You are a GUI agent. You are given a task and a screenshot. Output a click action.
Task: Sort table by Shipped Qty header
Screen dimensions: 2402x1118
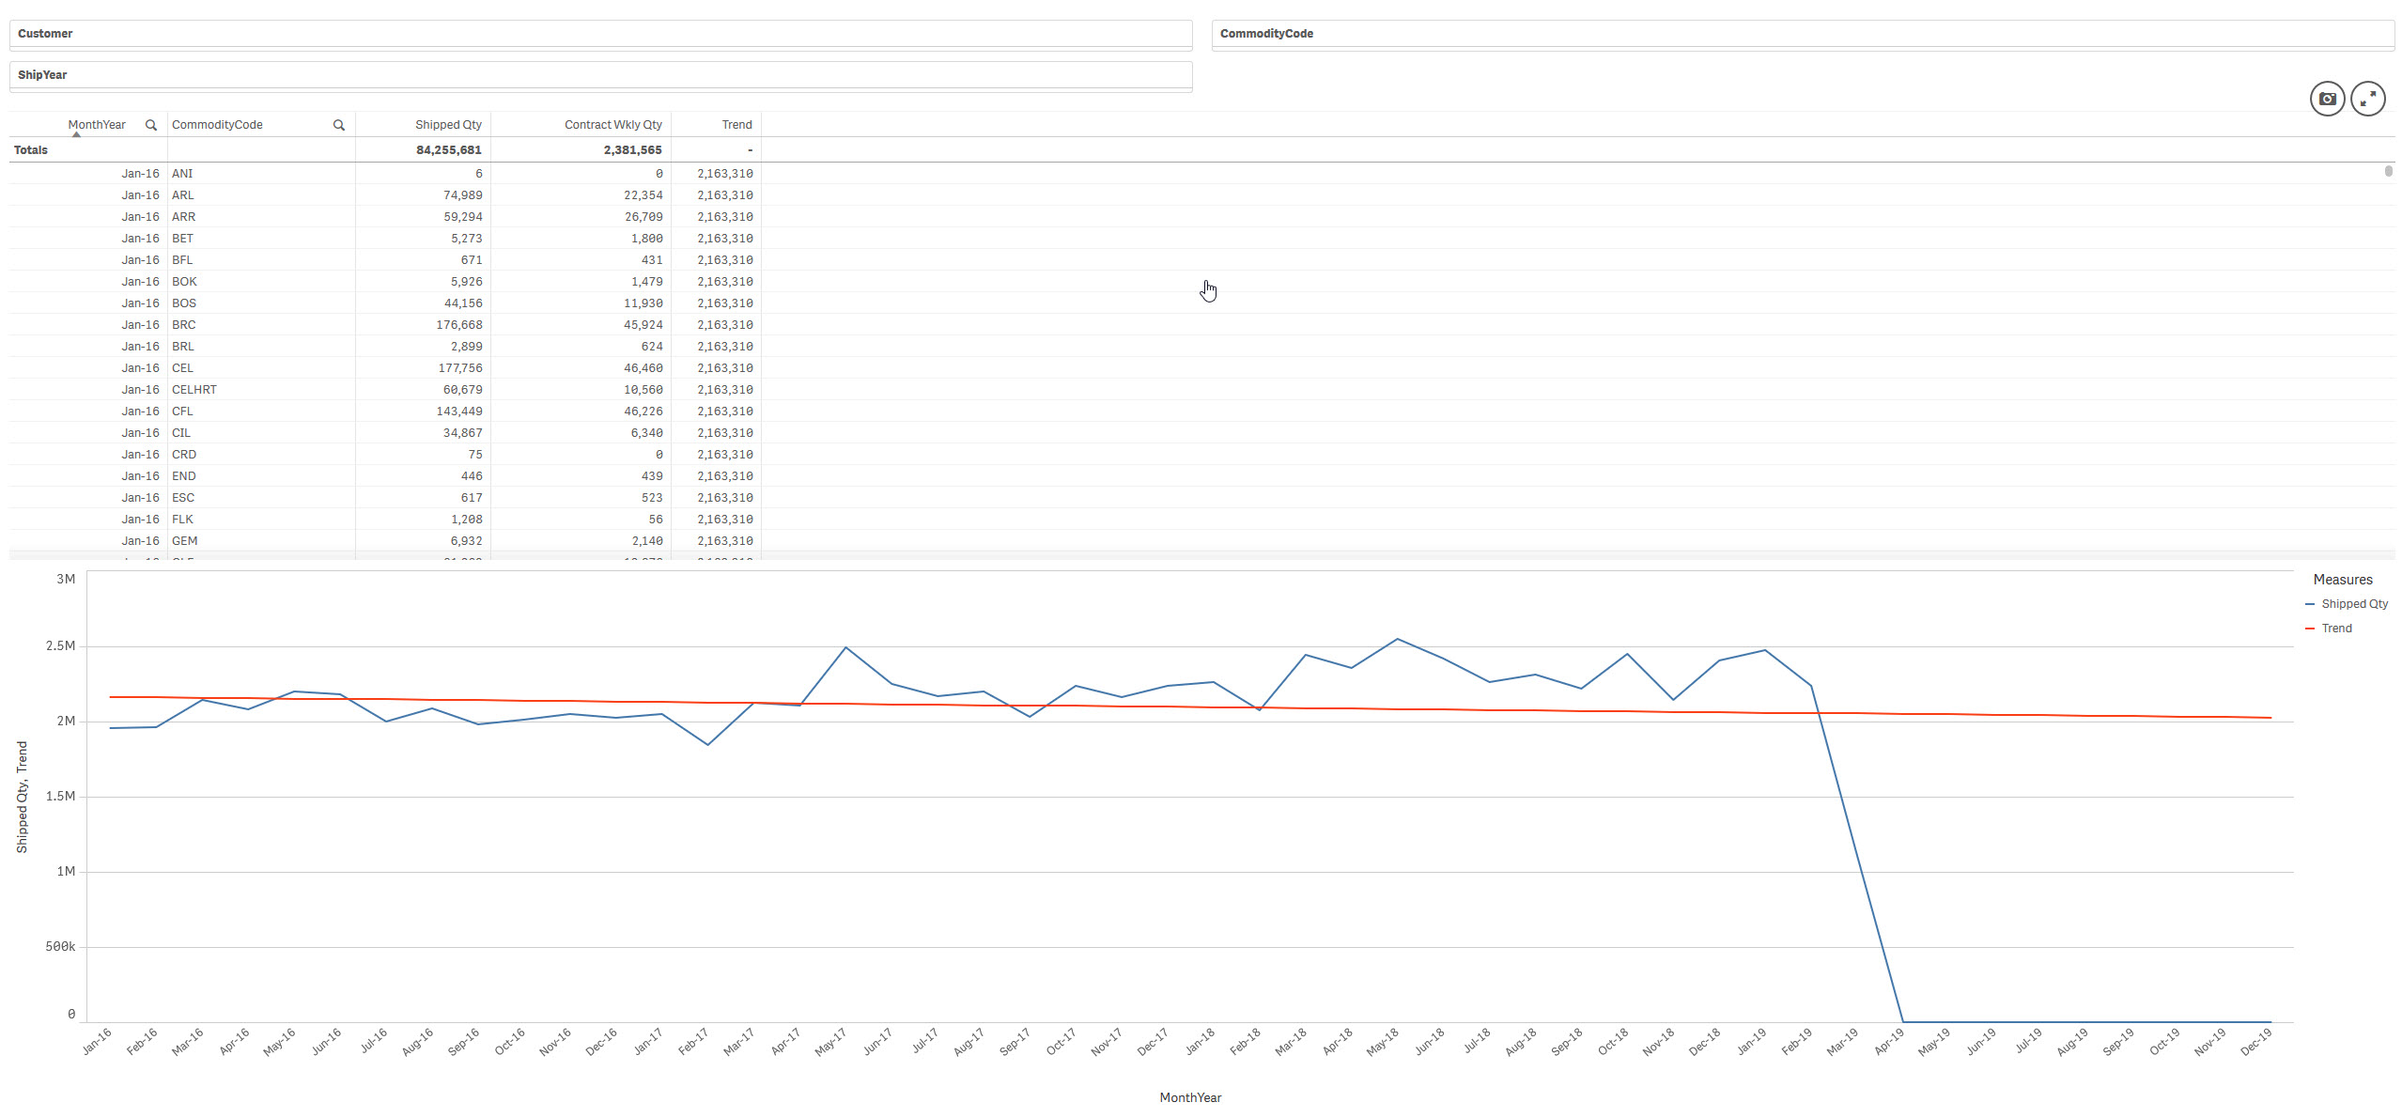(448, 125)
